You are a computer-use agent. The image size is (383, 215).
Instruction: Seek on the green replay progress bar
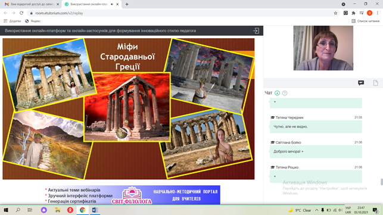pos(172,205)
